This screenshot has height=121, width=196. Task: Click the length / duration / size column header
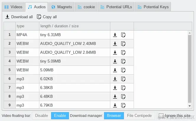click(x=59, y=26)
